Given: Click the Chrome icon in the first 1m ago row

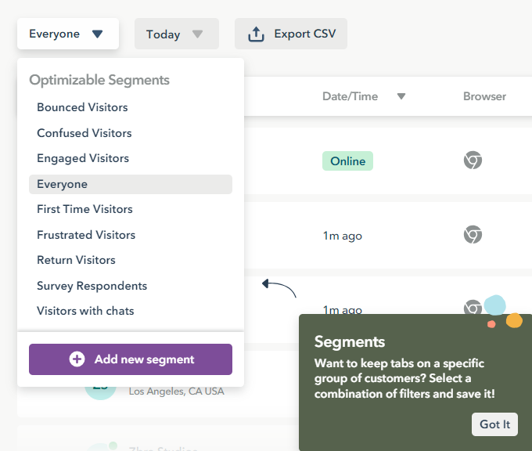Looking at the screenshot, I should [x=473, y=234].
